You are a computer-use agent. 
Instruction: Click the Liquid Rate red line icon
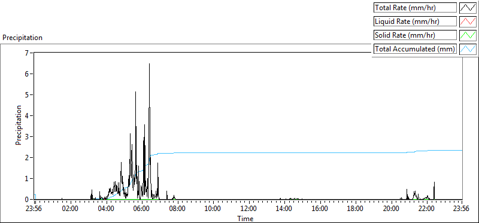point(468,22)
